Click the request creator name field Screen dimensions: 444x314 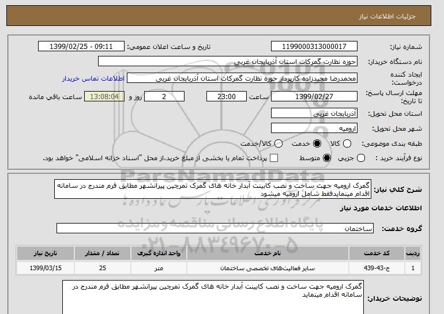coord(242,78)
